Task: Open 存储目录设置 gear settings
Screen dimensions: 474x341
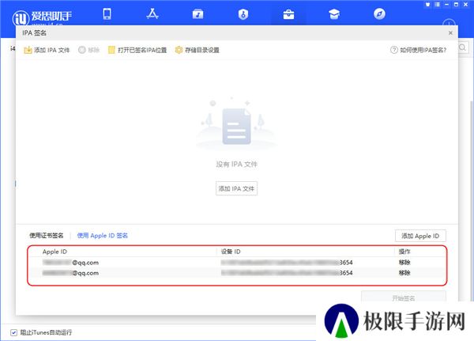Action: click(197, 50)
